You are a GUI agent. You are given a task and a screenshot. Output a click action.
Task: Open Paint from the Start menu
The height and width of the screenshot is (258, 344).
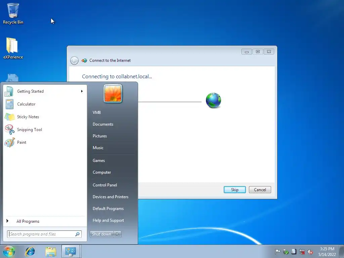click(x=45, y=142)
